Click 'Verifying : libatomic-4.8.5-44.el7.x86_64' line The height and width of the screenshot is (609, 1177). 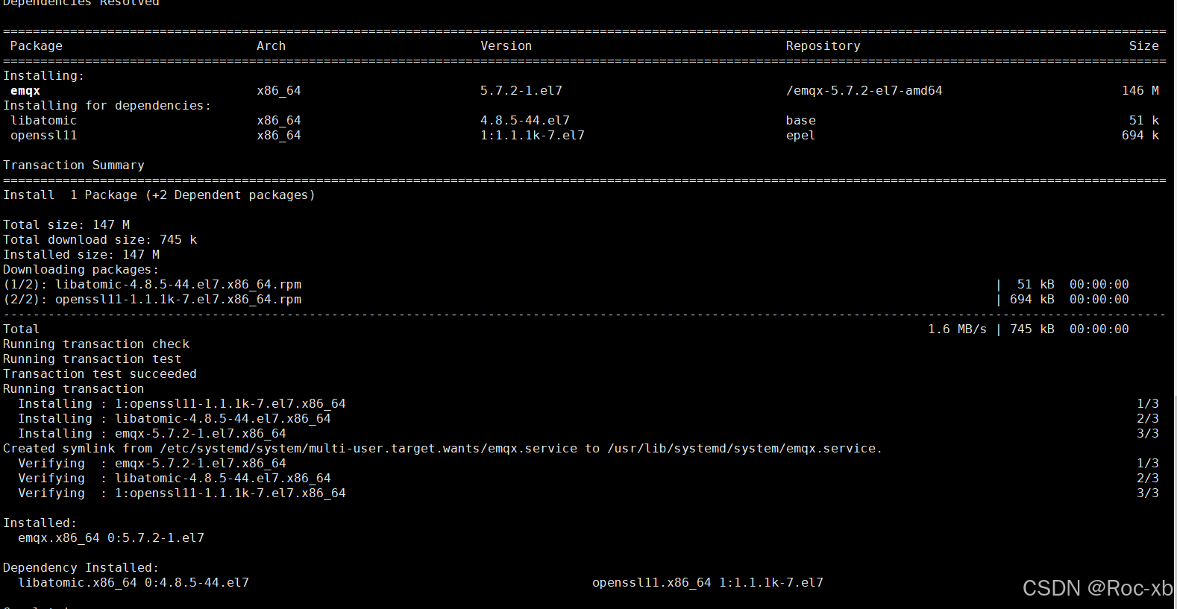pyautogui.click(x=175, y=479)
